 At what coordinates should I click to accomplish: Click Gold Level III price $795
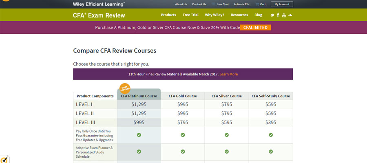pos(183,122)
